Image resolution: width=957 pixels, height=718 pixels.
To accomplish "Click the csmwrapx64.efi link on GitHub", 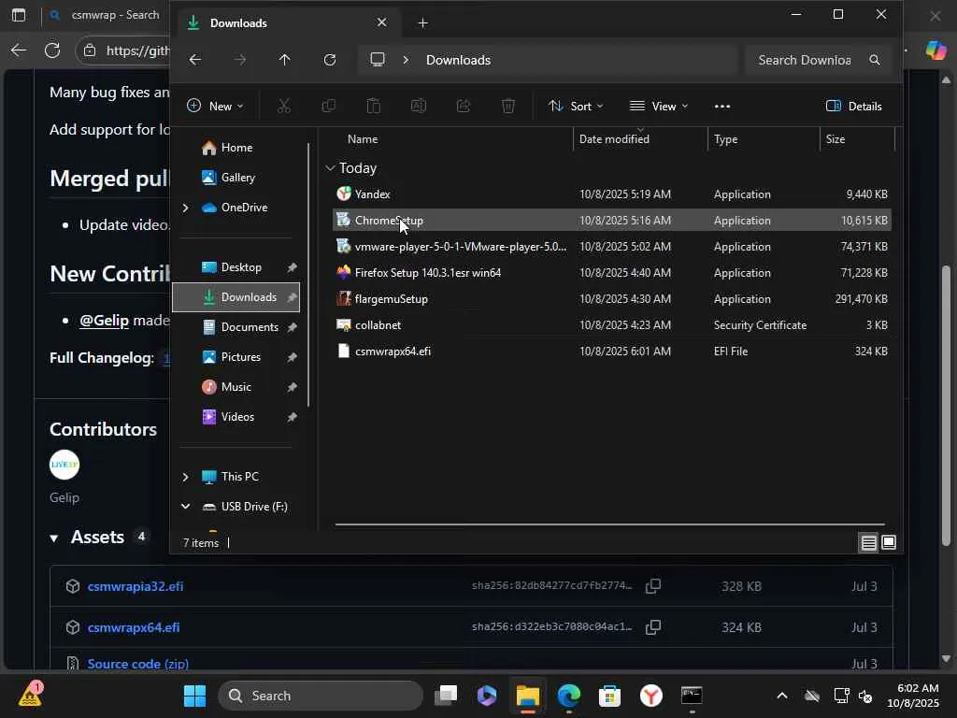I will (x=134, y=627).
